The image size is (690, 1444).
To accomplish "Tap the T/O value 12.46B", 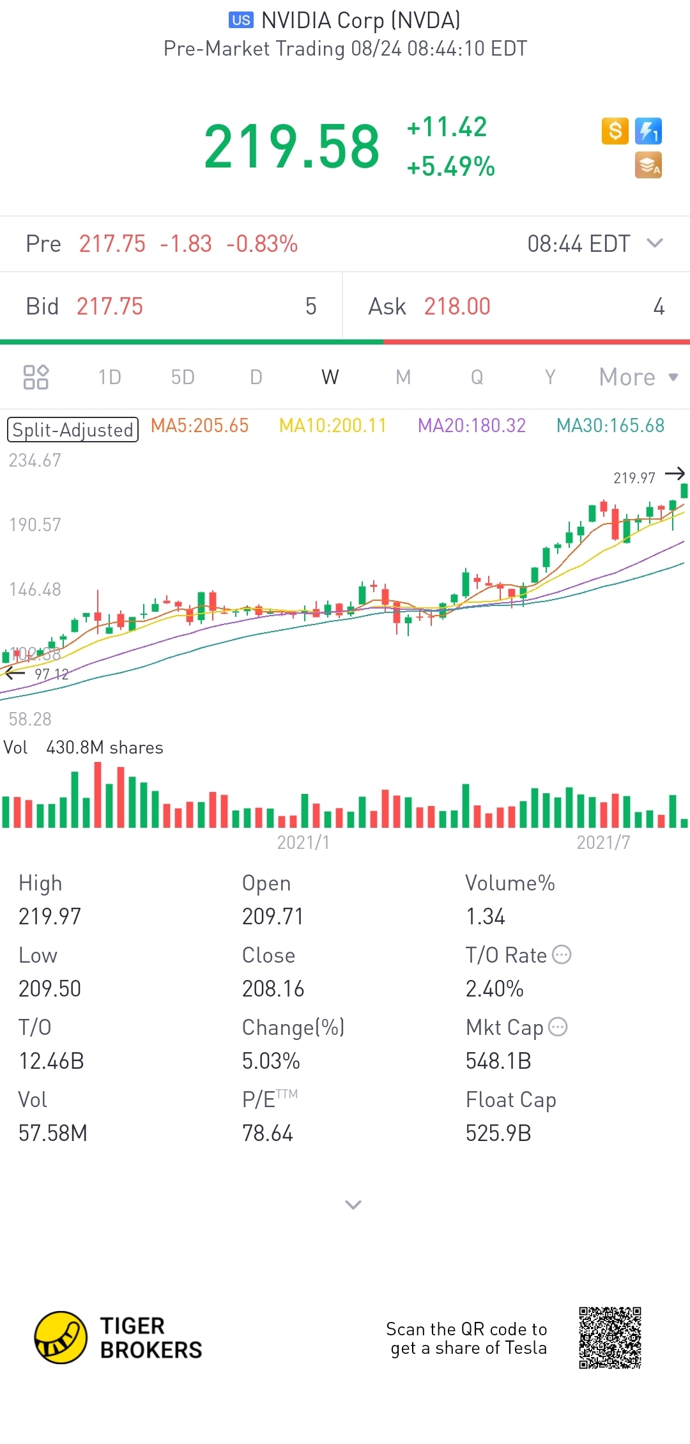I will click(x=52, y=1060).
